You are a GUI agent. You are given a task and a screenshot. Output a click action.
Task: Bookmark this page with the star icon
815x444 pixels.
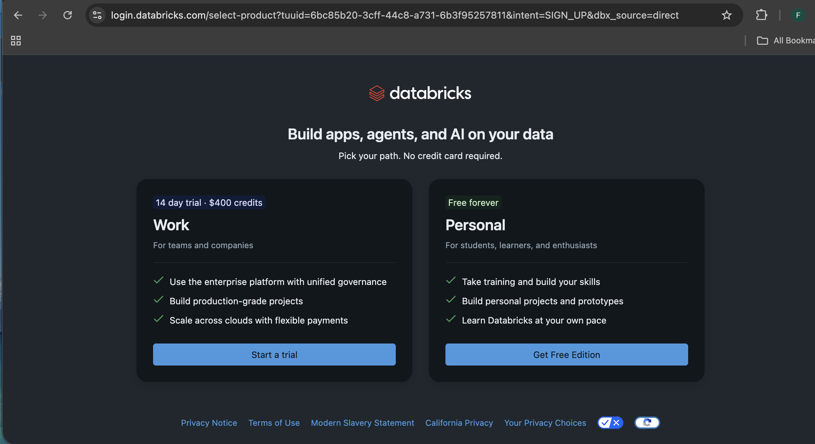[x=727, y=15]
